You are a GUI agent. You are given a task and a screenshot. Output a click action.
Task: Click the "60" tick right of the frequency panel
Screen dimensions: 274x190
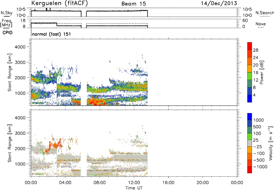coord(245,21)
